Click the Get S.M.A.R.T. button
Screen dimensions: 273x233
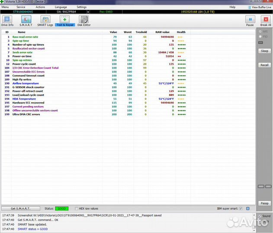coord(20,208)
